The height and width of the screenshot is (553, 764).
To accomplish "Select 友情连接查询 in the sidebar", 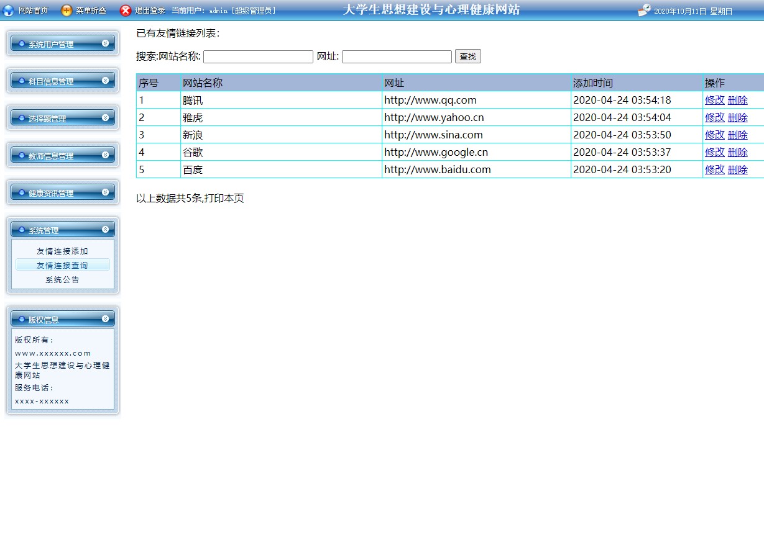I will pyautogui.click(x=63, y=265).
